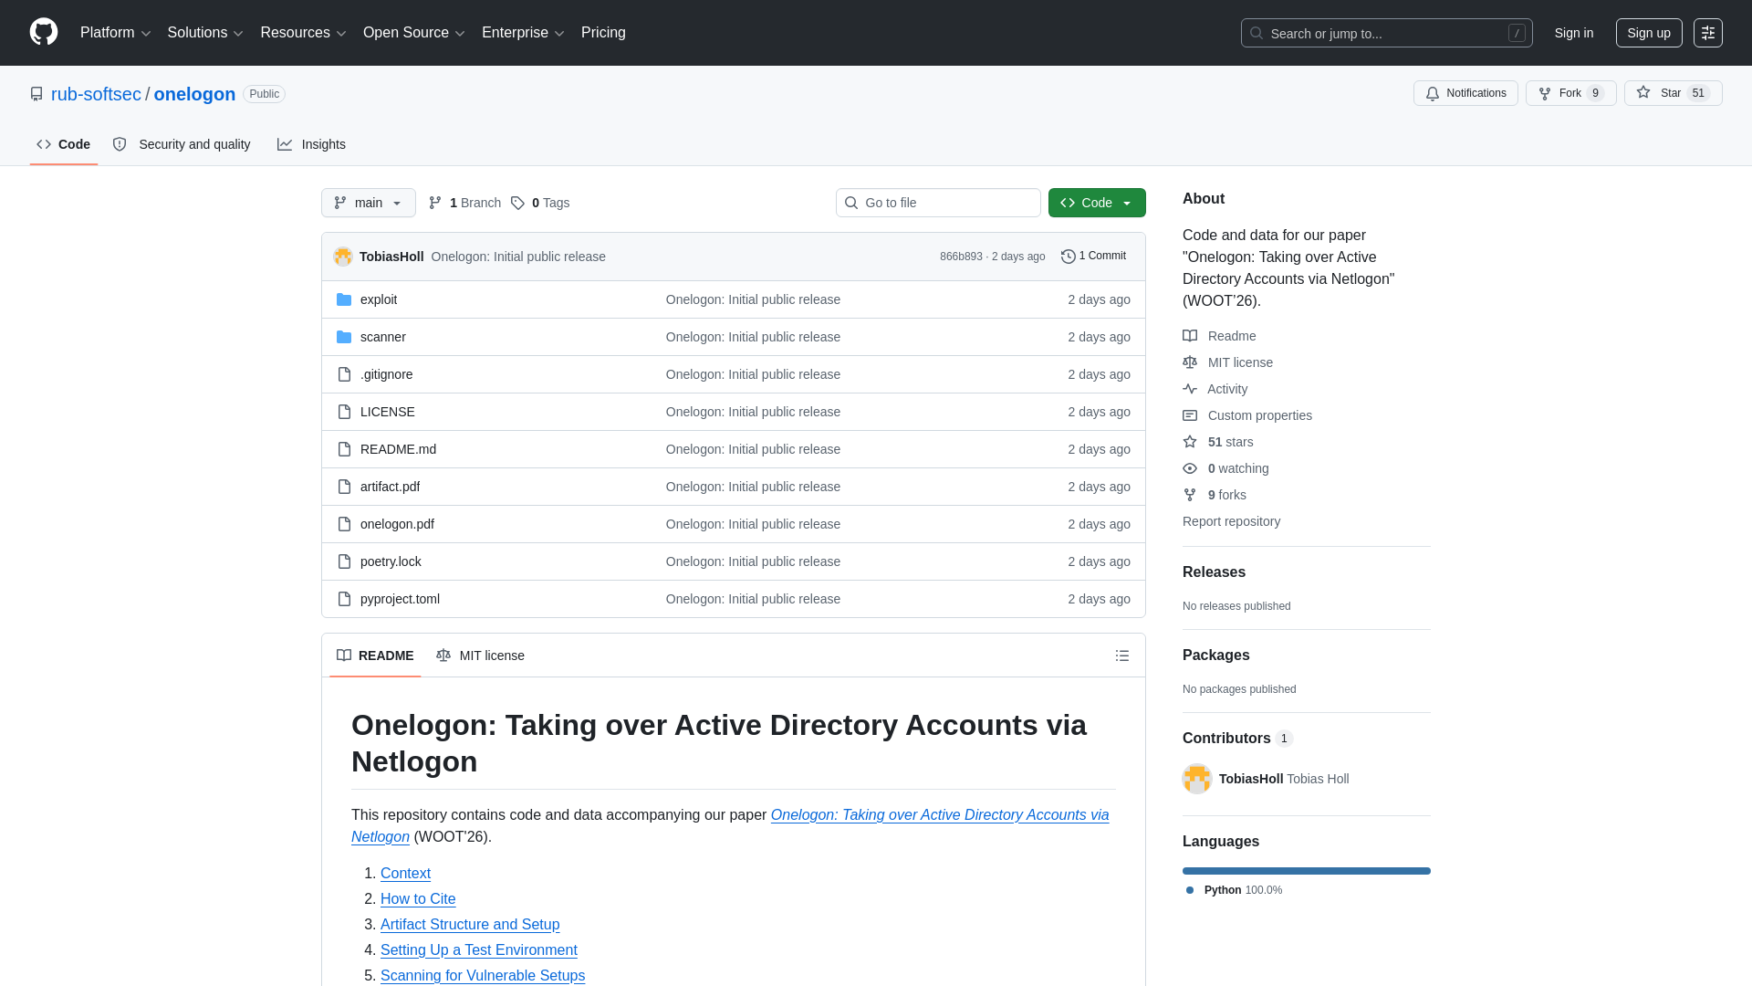Click the file icon for LICENSE
This screenshot has height=986, width=1752.
point(344,412)
